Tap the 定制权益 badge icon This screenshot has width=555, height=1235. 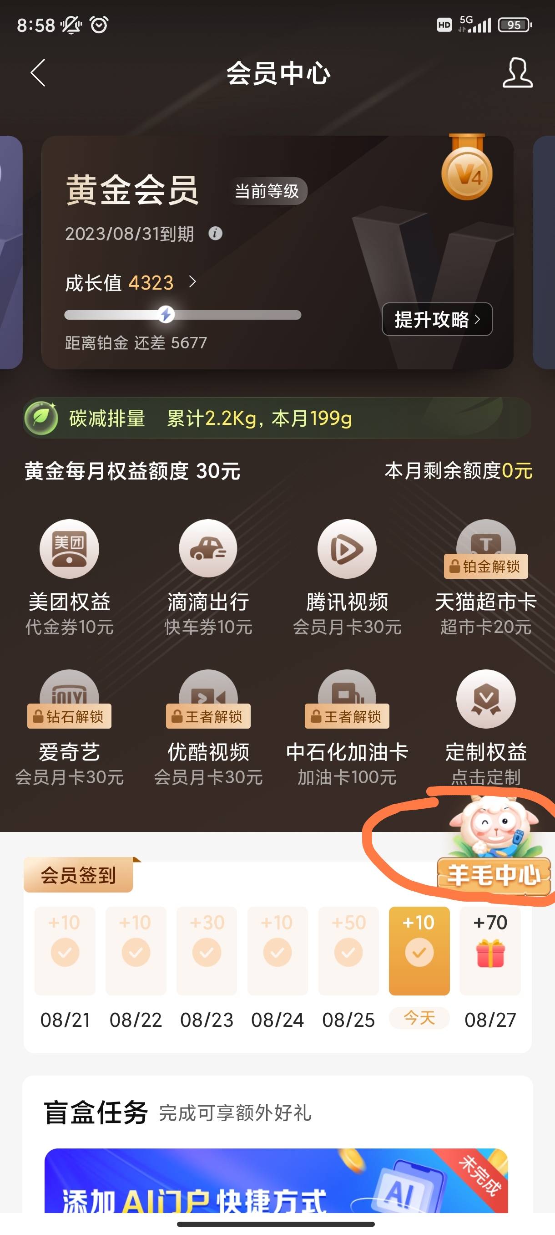(485, 699)
